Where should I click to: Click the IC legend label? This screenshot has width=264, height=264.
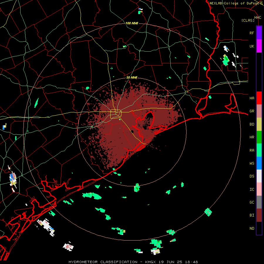pos(252,189)
